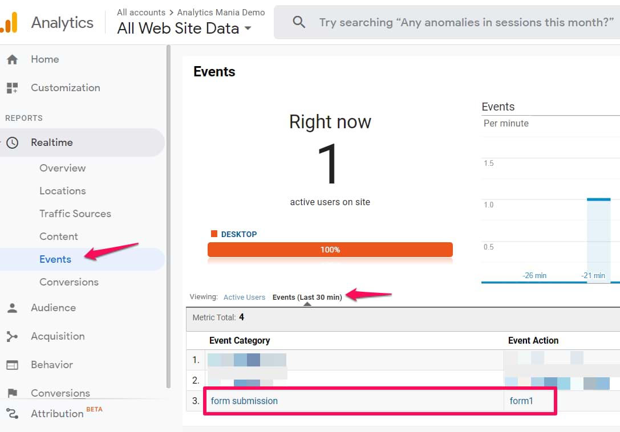
Task: Click the Behavior window icon
Action: coord(12,365)
